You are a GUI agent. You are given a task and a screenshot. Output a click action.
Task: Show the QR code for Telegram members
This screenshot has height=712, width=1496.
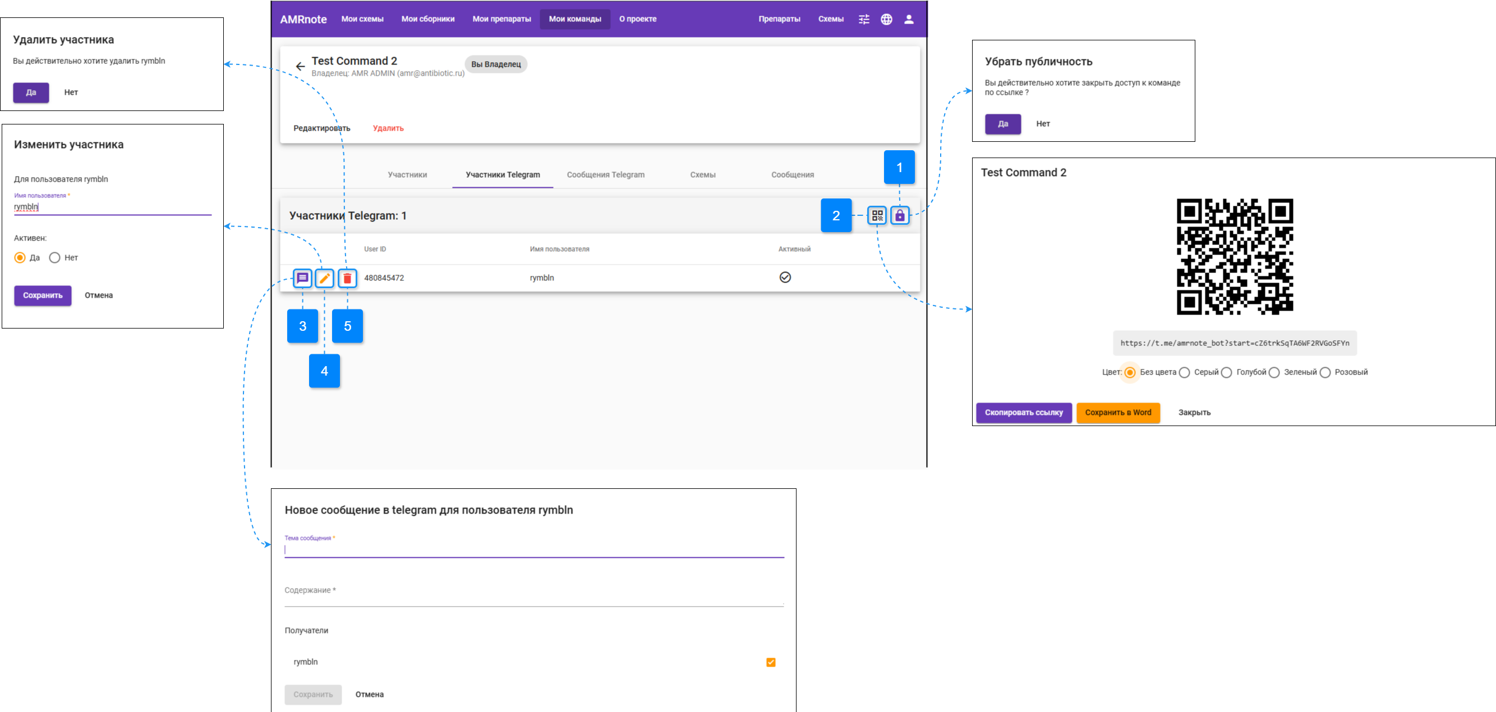coord(877,215)
